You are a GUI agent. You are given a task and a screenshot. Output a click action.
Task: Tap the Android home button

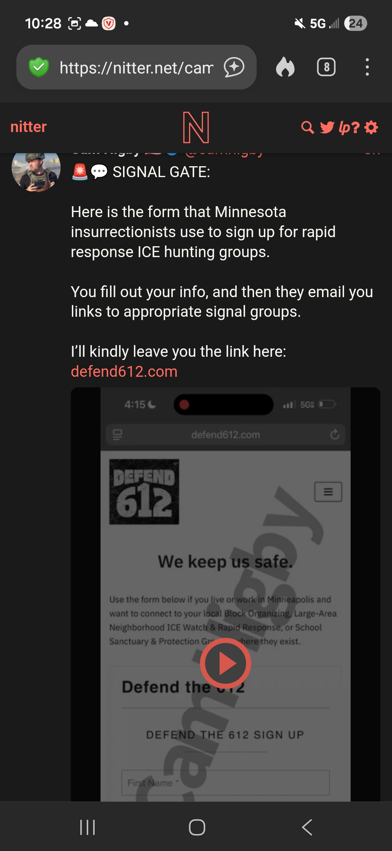point(197,827)
